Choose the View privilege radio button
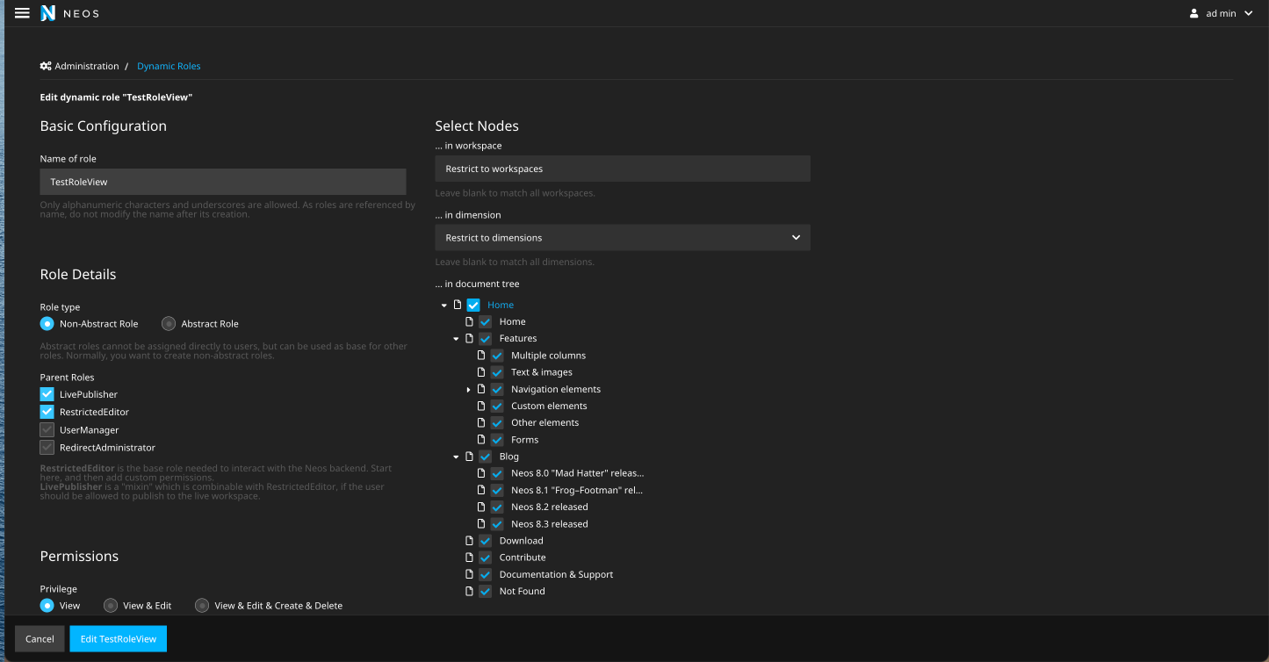 point(47,606)
